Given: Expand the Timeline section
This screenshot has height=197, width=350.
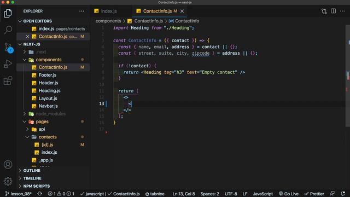Looking at the screenshot, I should tap(32, 178).
